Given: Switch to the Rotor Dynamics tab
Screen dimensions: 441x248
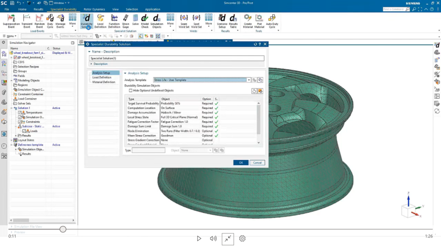Looking at the screenshot, I should 94,9.
